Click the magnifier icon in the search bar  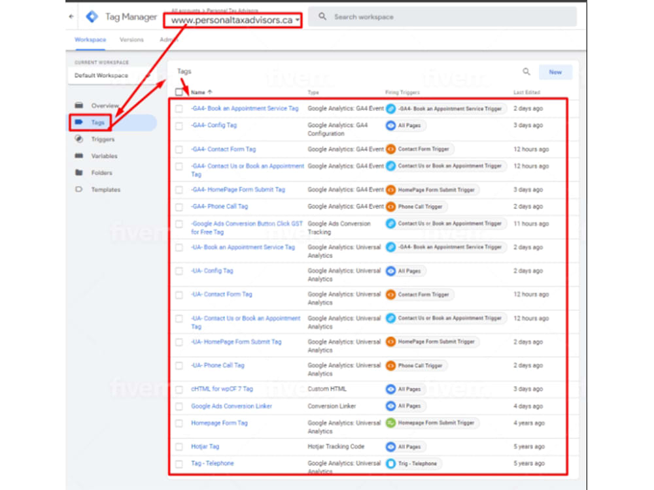click(x=322, y=17)
